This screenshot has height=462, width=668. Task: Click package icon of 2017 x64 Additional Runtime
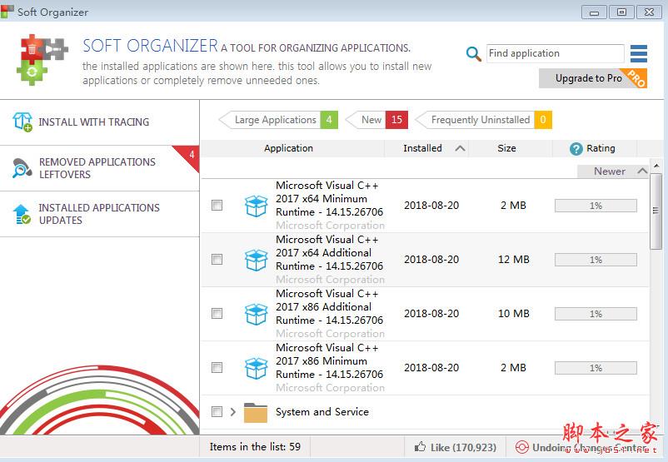coord(256,260)
